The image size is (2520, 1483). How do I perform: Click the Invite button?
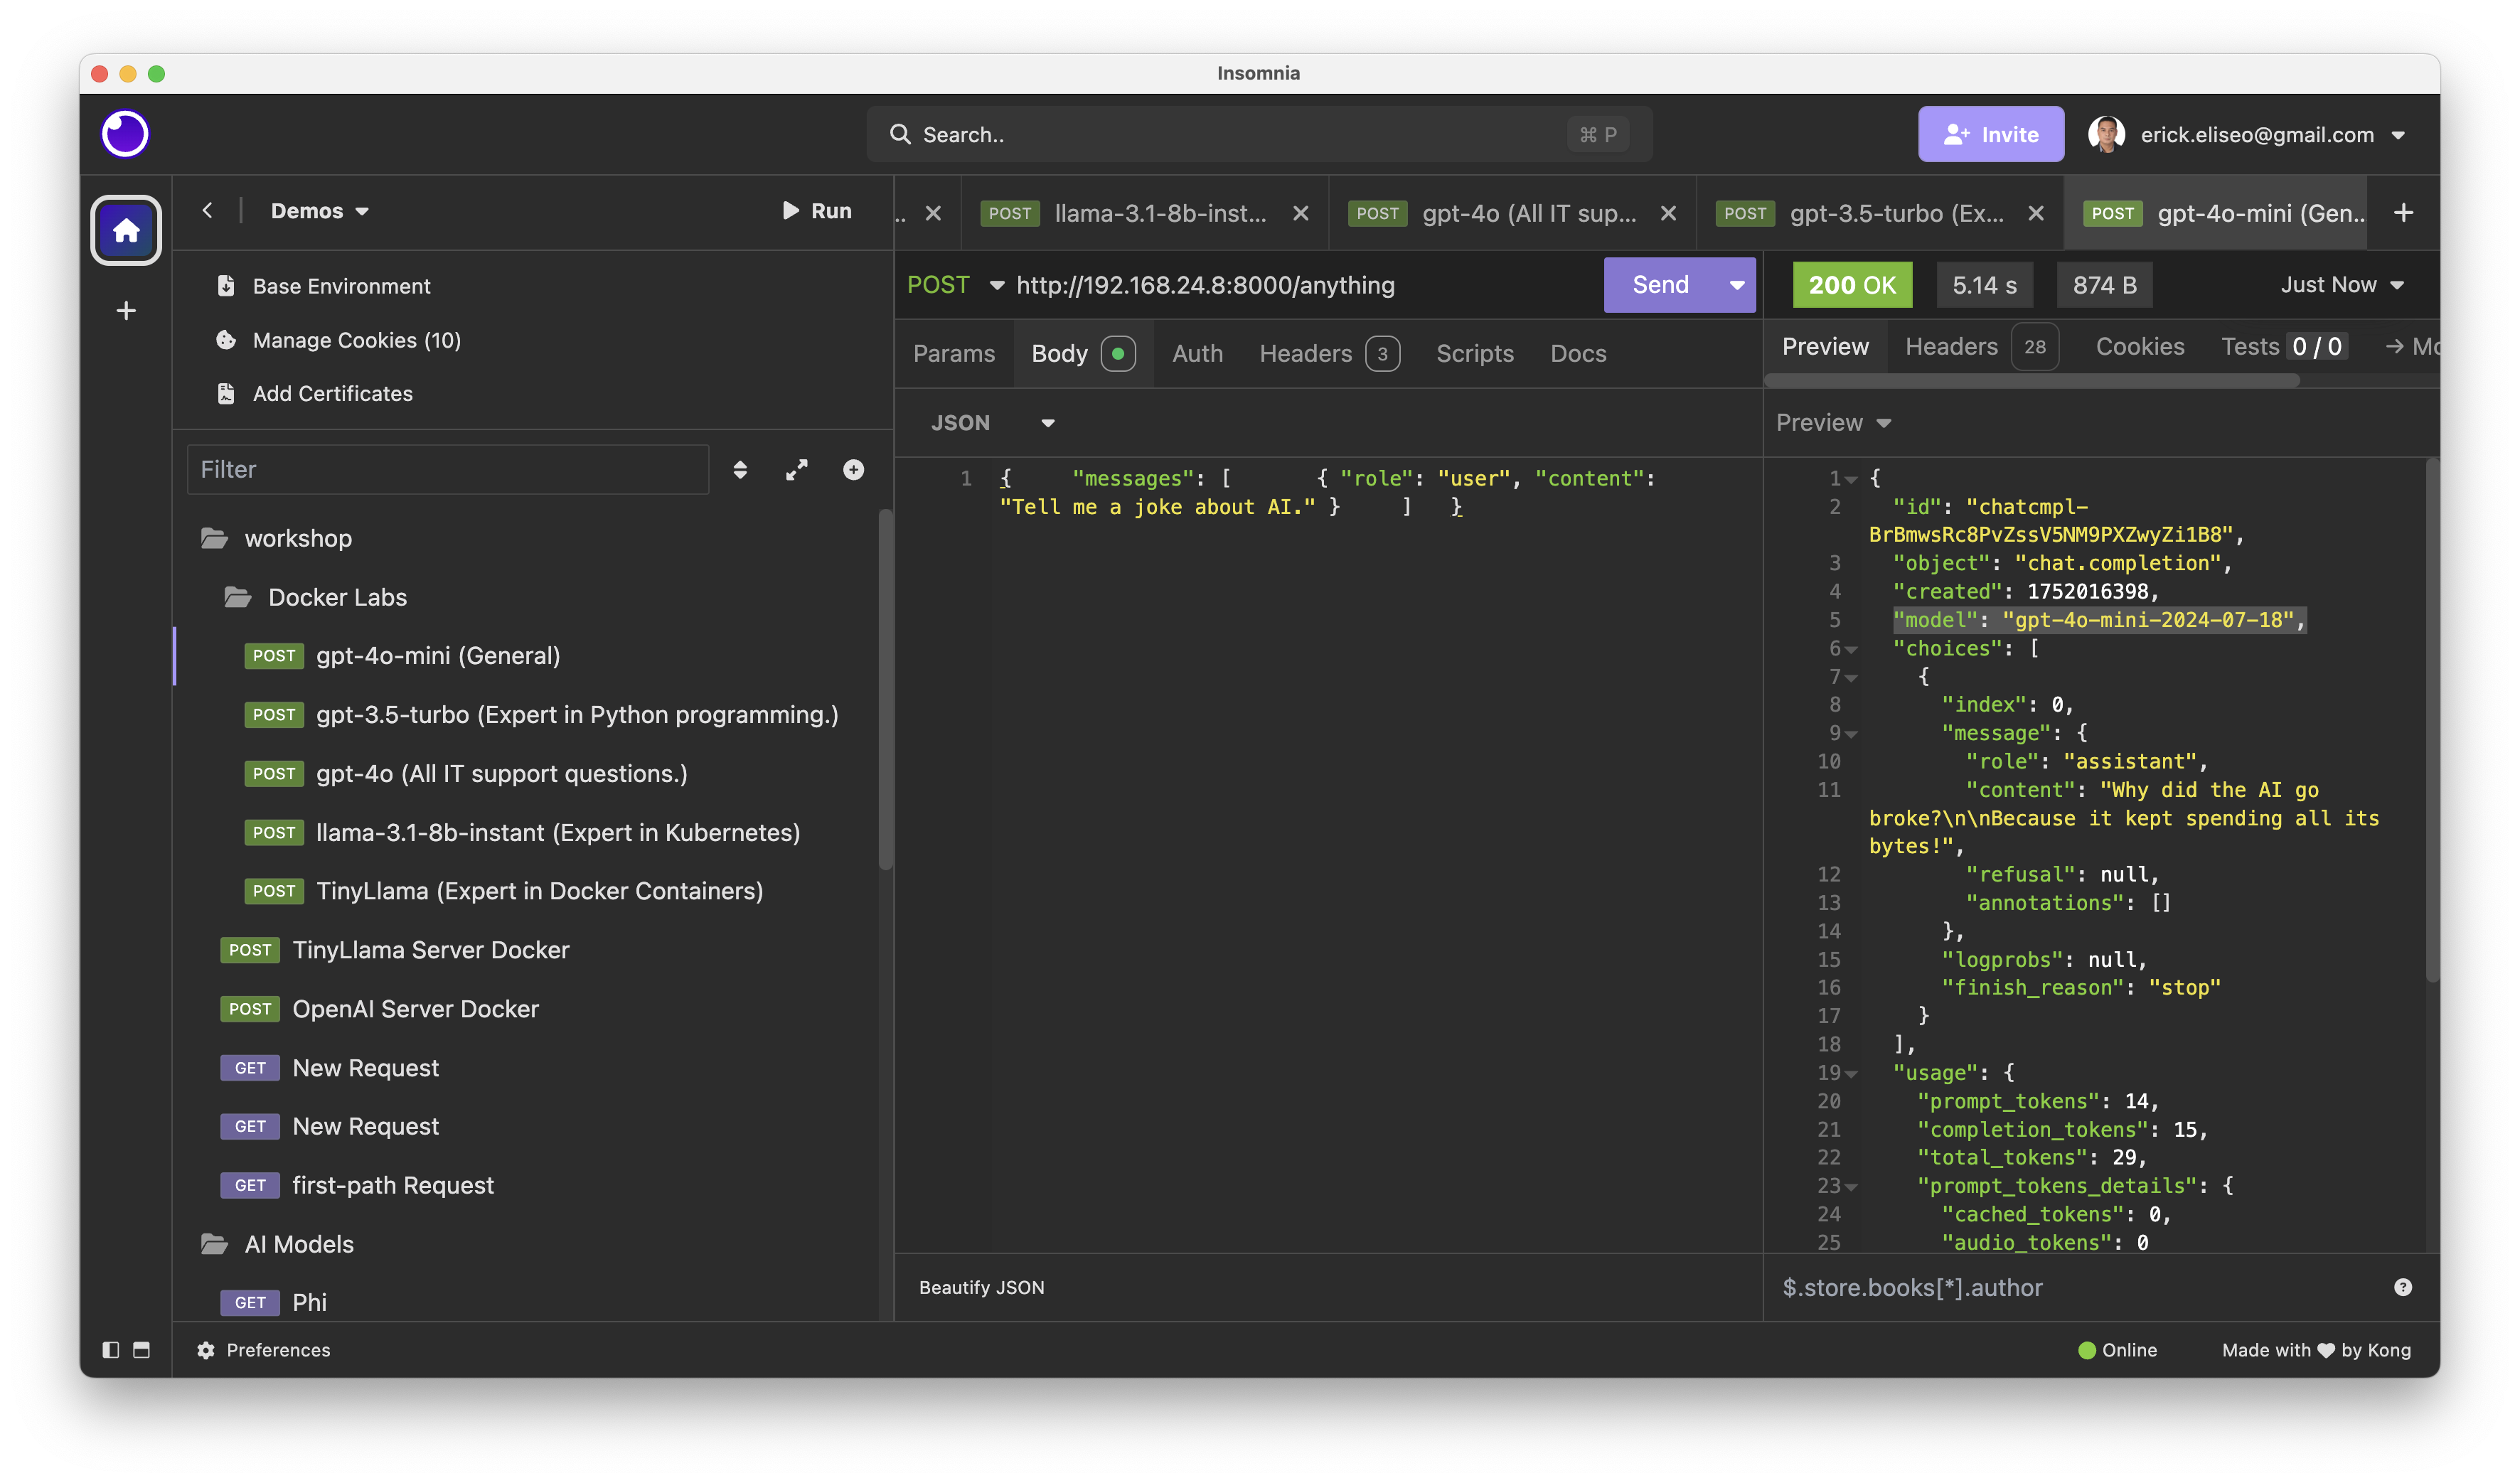[1991, 134]
